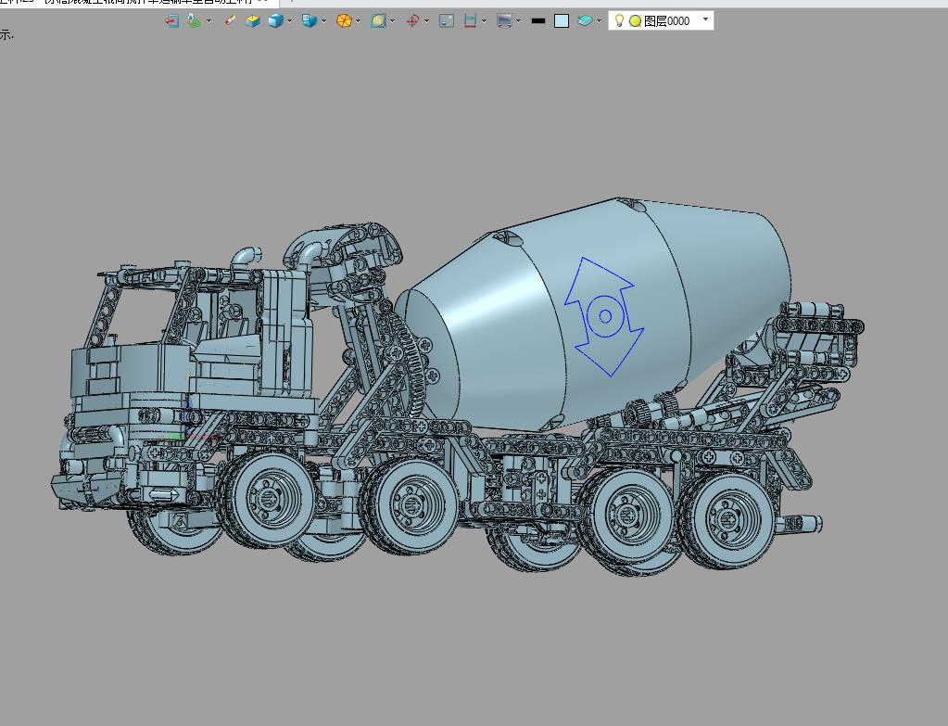Click the red exit arrow toolbar icon
This screenshot has width=948, height=726.
coord(171,21)
